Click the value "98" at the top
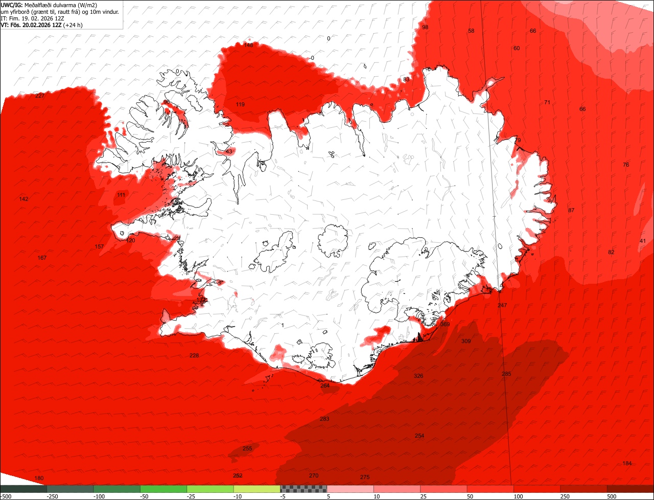 coord(425,27)
